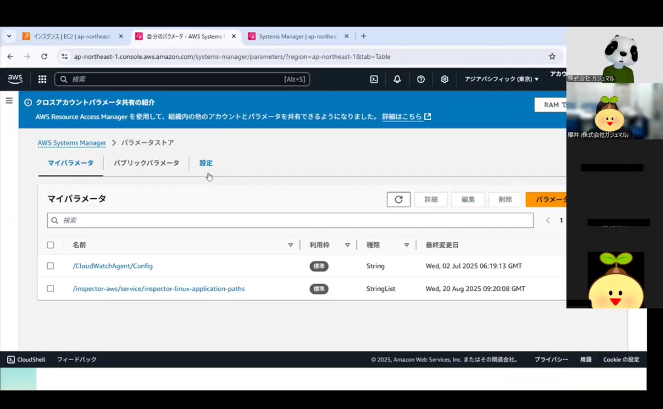663x409 pixels.
Task: Sort by 名前 column arrow
Action: coord(290,245)
